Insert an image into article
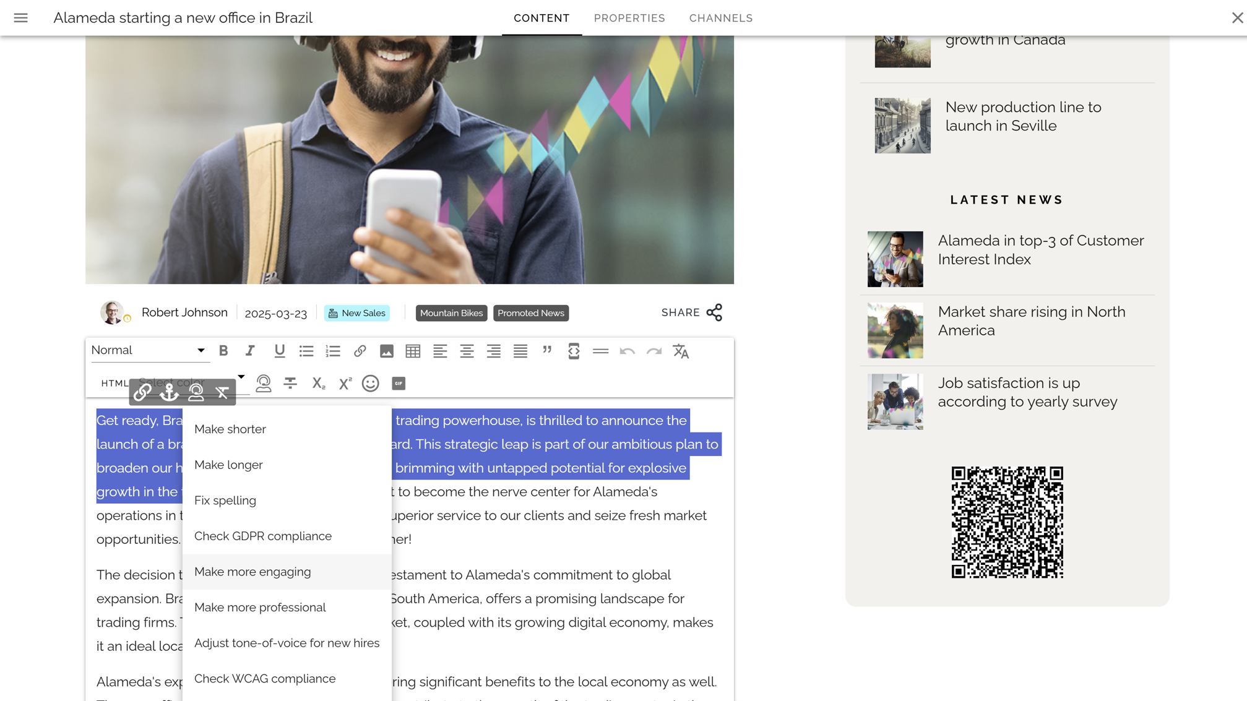This screenshot has height=701, width=1247. [x=387, y=351]
